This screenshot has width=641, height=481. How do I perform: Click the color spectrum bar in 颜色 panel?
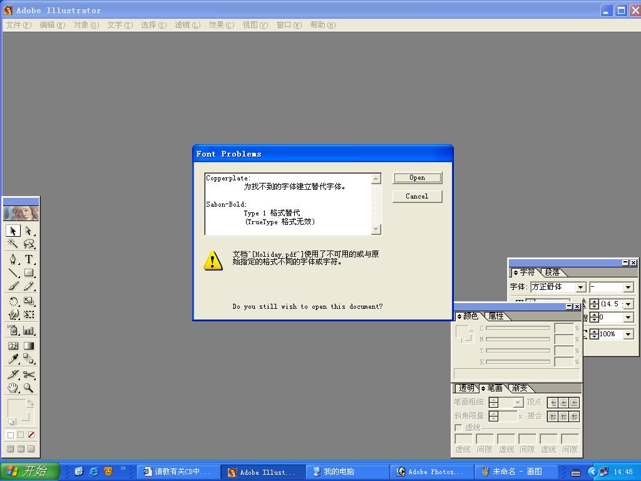coord(516,374)
